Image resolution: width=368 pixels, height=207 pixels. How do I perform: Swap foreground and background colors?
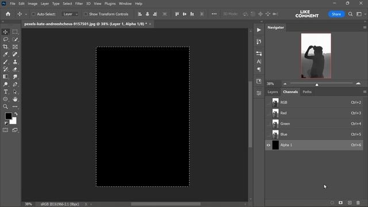click(x=16, y=114)
